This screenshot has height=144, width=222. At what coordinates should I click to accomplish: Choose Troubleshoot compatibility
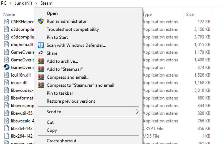click(x=88, y=29)
